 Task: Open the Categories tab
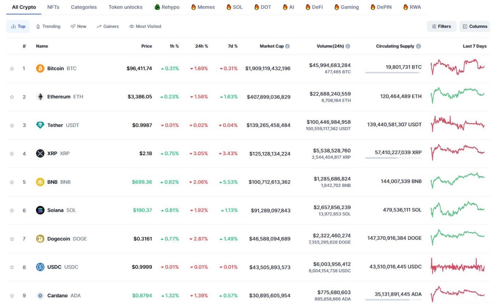[84, 7]
